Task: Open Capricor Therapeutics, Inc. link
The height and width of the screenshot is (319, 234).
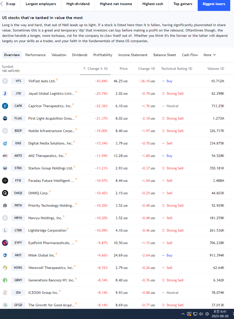Action: coord(50,106)
